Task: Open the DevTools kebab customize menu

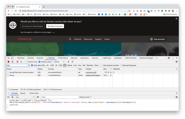Action: tap(173, 58)
